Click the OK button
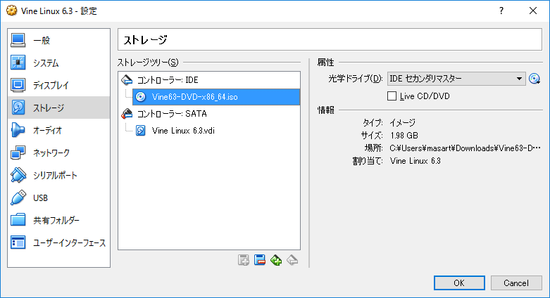Viewport: 550px width, 298px height. click(x=459, y=283)
